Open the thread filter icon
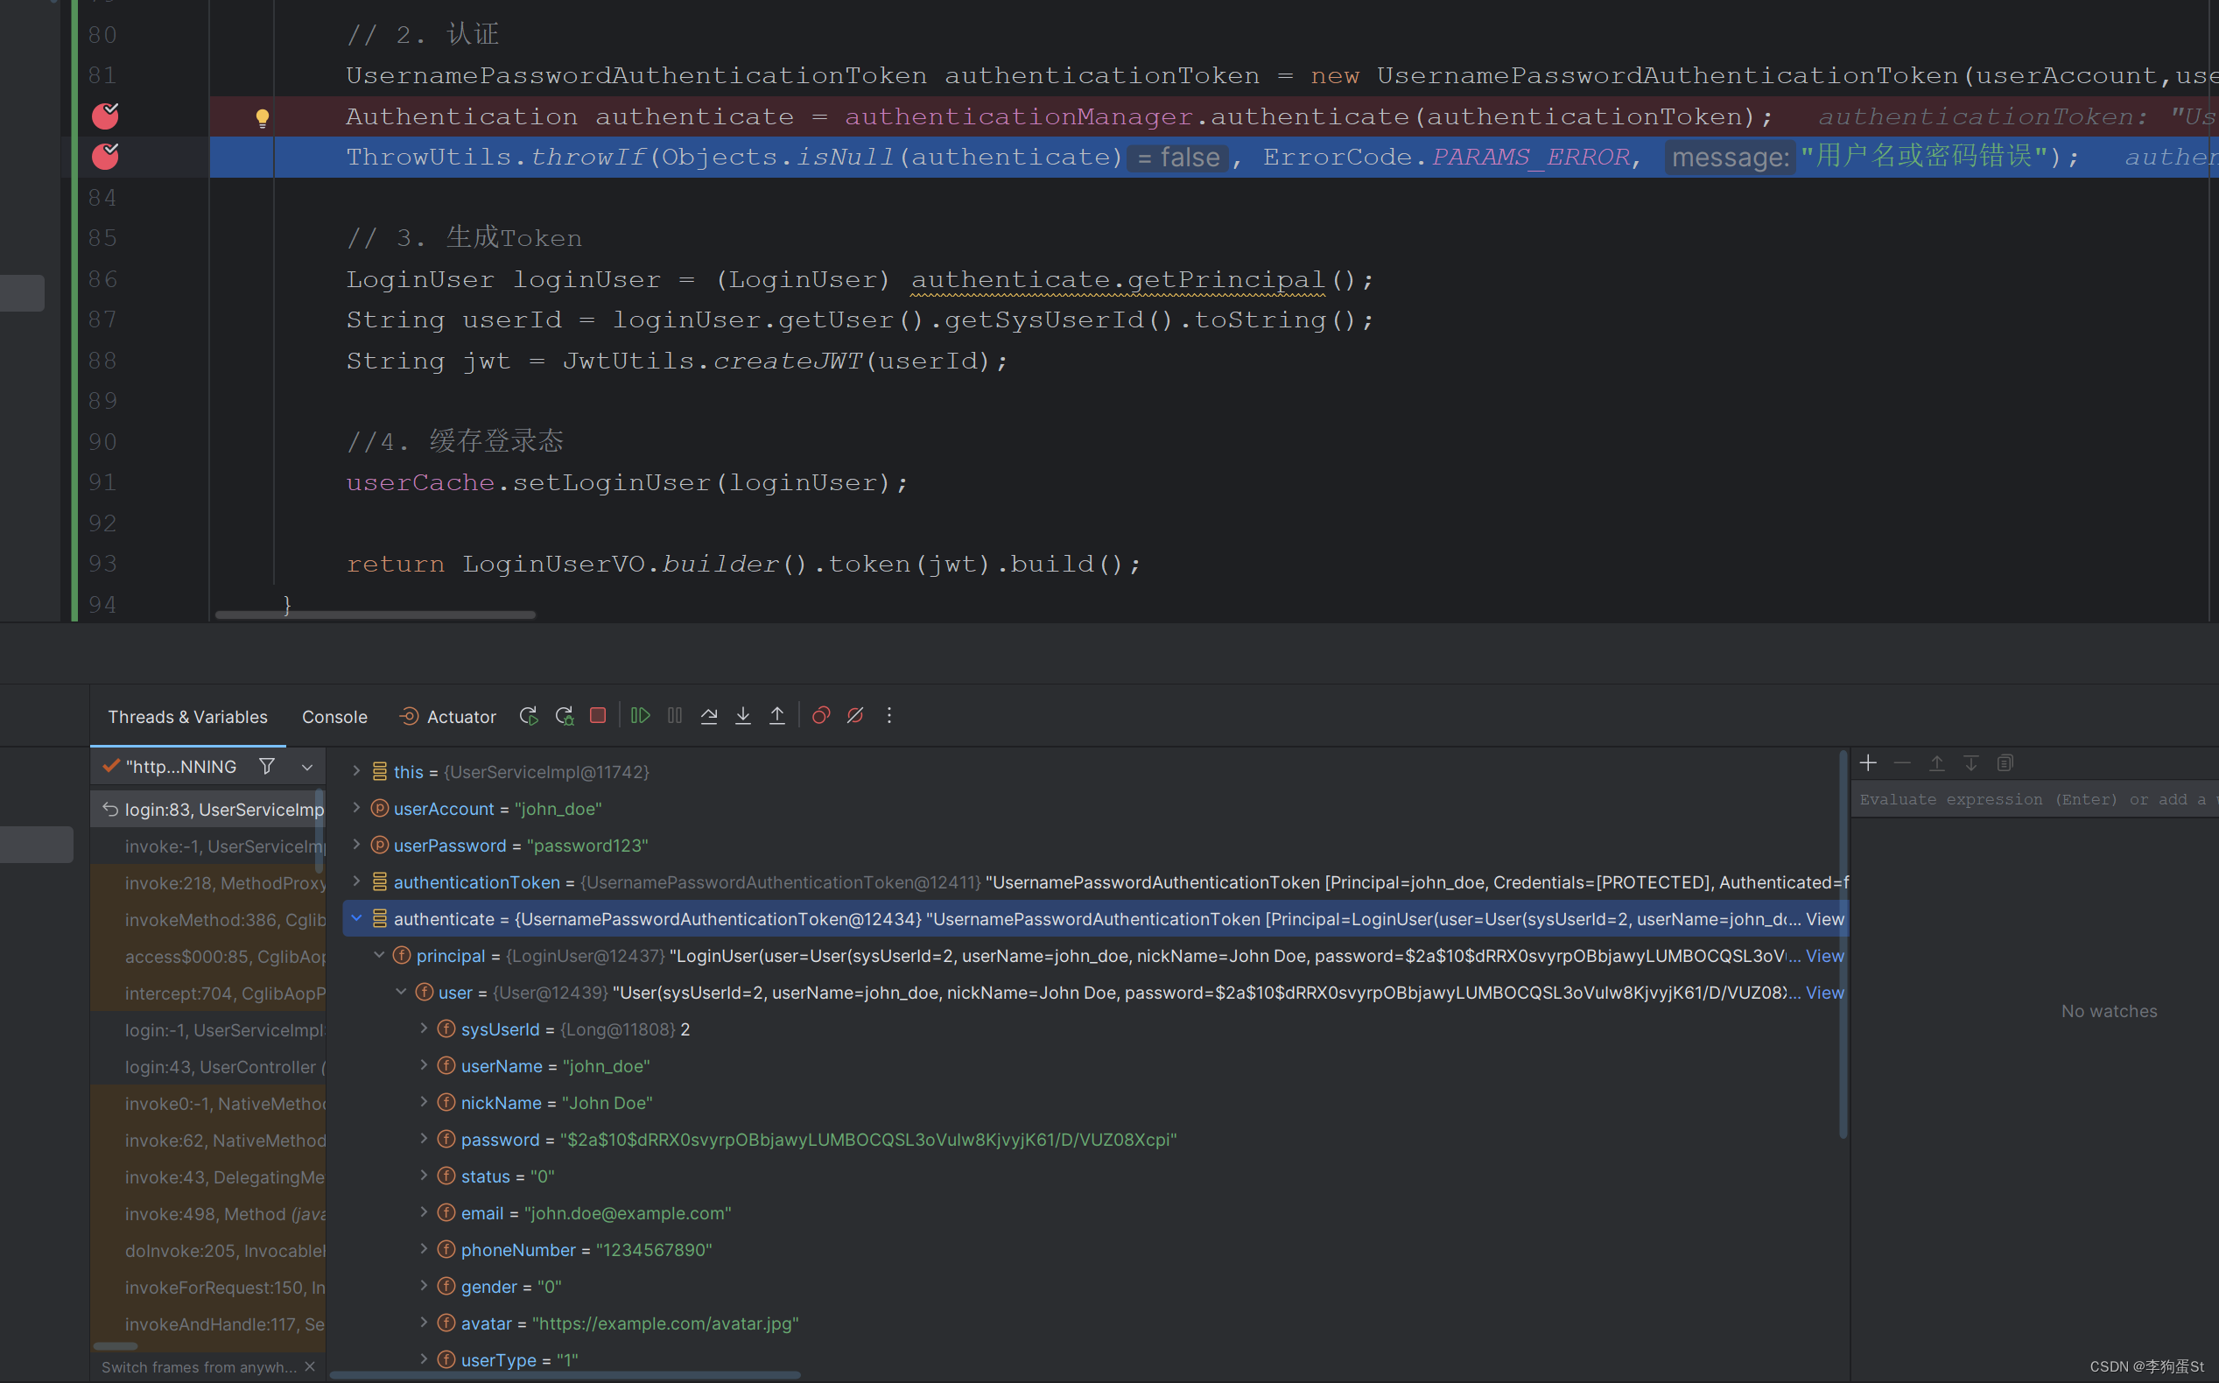 tap(267, 767)
